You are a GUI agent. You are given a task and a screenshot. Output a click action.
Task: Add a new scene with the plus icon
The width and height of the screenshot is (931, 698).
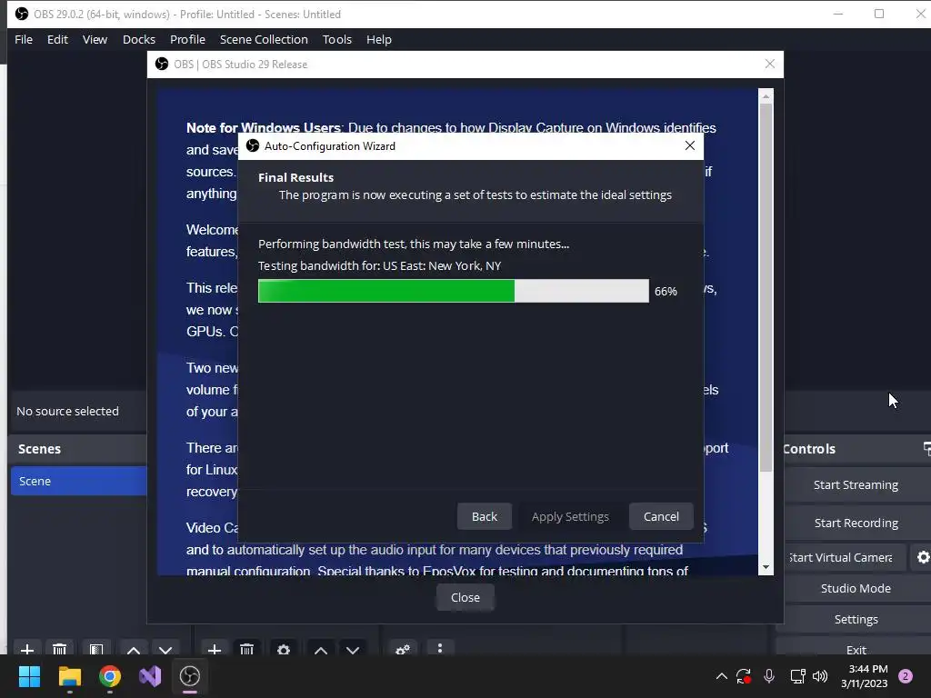click(26, 649)
